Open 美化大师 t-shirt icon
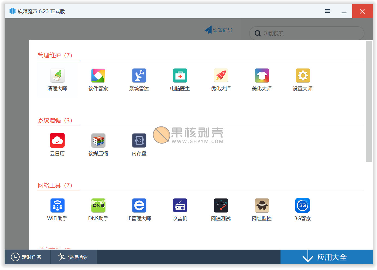The image size is (377, 270). click(262, 80)
